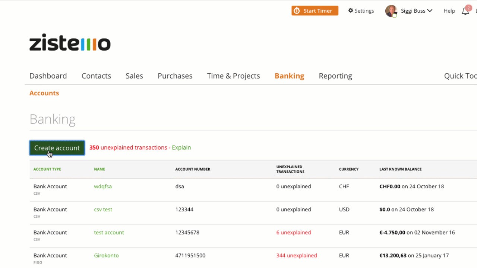Select the Banking tab
This screenshot has width=477, height=268.
coord(289,76)
